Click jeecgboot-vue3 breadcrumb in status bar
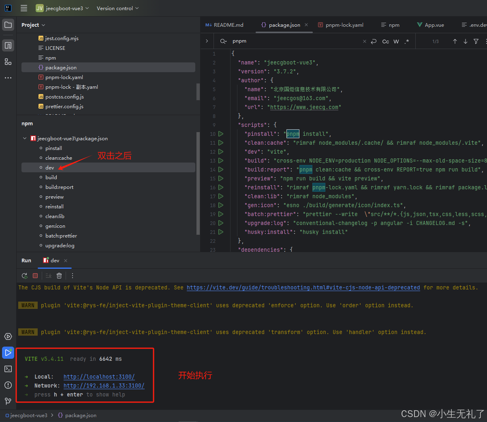Viewport: 487px width, 422px height. pyautogui.click(x=26, y=416)
